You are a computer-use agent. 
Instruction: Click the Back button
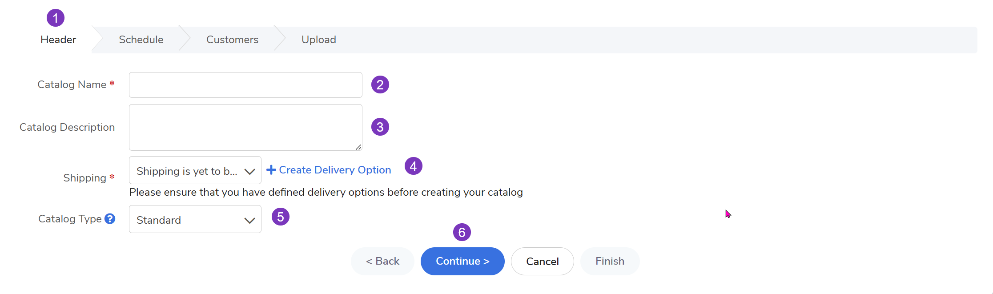point(382,262)
